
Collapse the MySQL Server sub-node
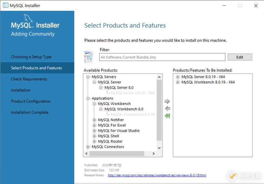coord(94,82)
